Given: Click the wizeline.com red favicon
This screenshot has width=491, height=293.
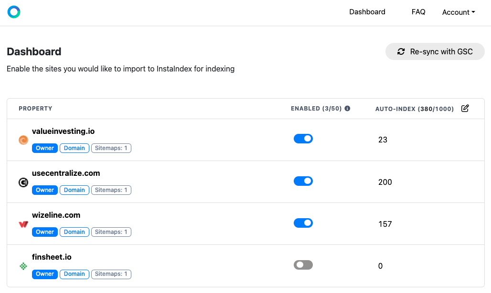Looking at the screenshot, I should click(x=23, y=224).
